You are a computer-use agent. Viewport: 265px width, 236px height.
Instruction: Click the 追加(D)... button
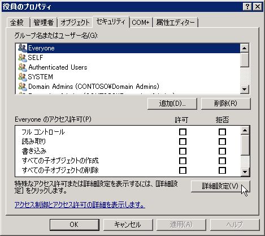coord(172,104)
